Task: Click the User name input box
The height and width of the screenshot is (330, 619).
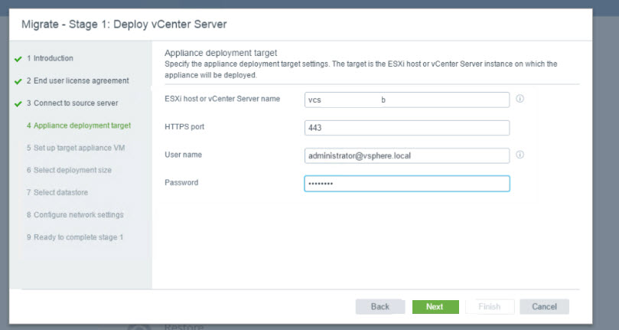Action: point(406,155)
